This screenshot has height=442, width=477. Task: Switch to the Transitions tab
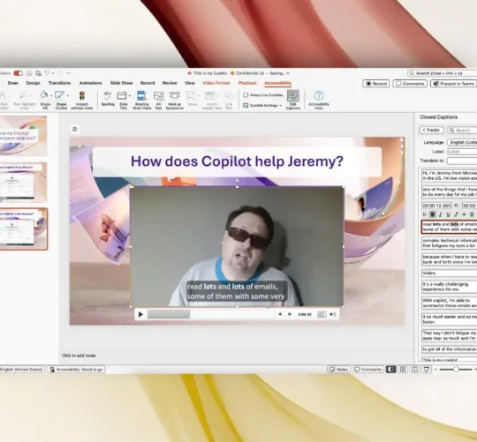pyautogui.click(x=59, y=83)
